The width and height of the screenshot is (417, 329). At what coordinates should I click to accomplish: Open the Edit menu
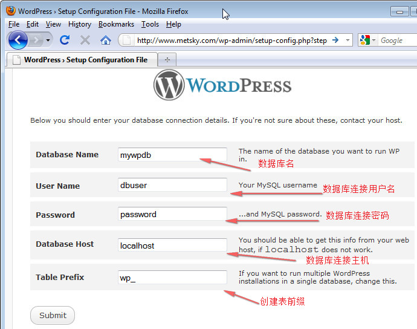click(33, 24)
